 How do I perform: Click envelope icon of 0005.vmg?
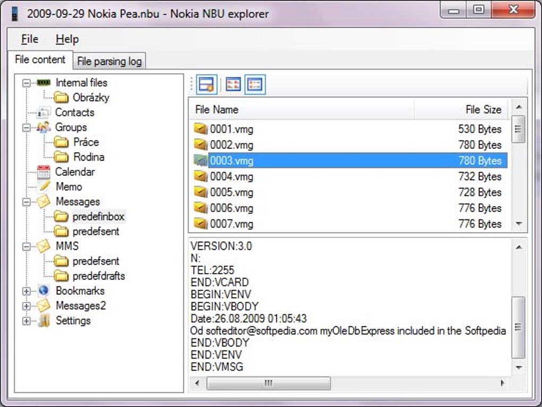point(200,192)
